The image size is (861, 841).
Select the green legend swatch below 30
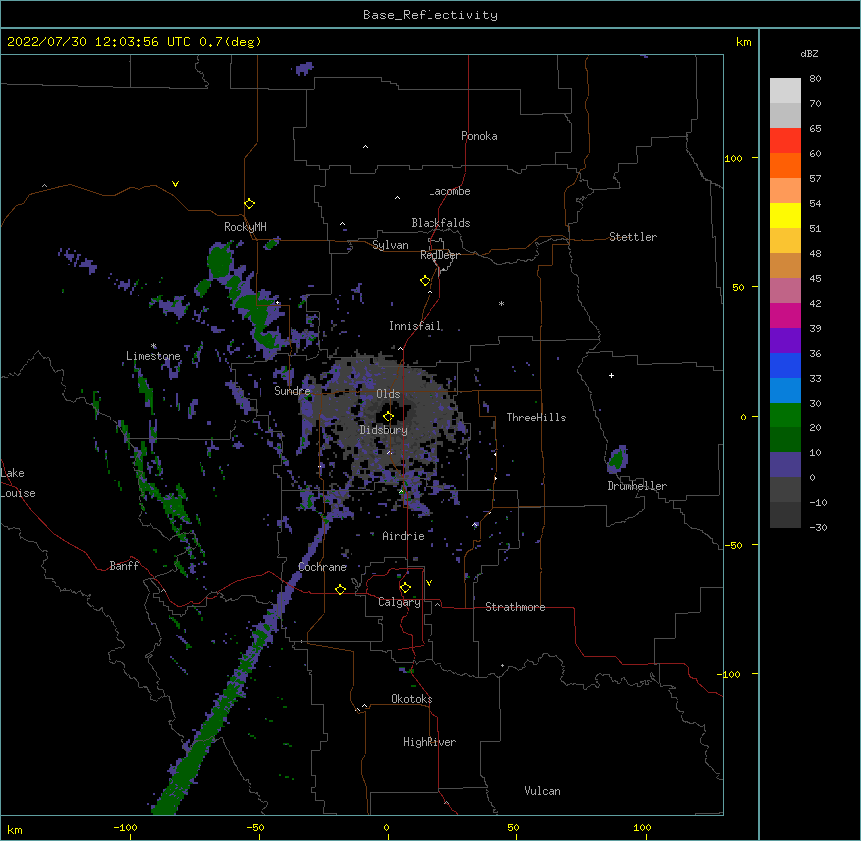[x=785, y=416]
